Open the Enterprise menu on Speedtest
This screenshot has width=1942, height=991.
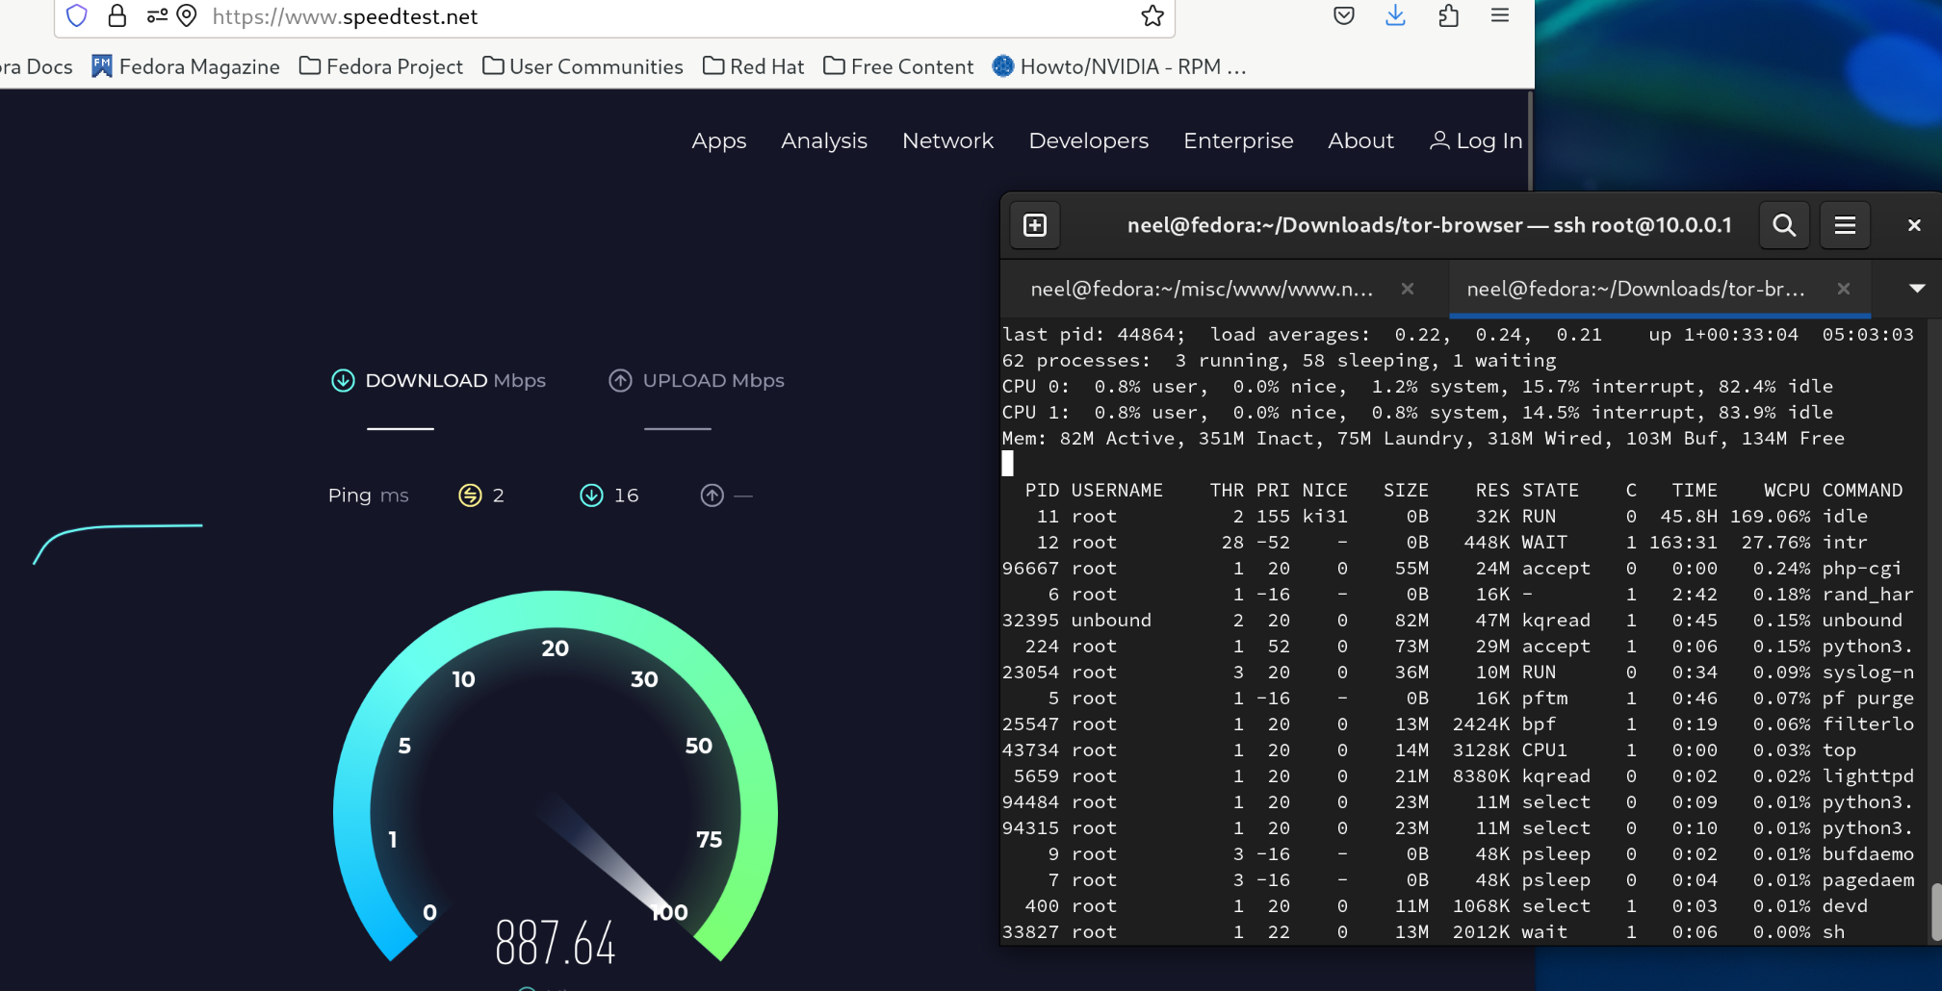[x=1238, y=140]
